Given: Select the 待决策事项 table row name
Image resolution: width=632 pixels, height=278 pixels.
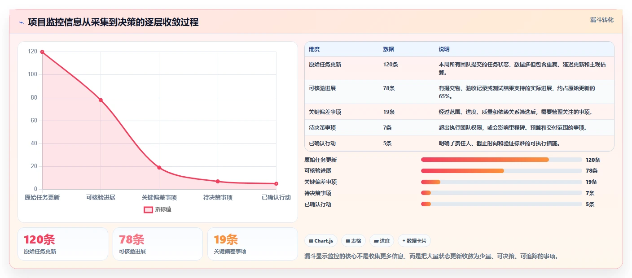Looking at the screenshot, I should 322,128.
